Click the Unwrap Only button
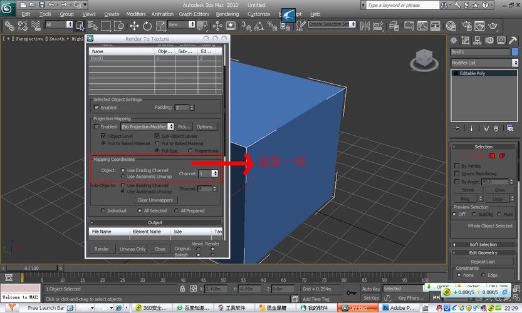 (132, 249)
